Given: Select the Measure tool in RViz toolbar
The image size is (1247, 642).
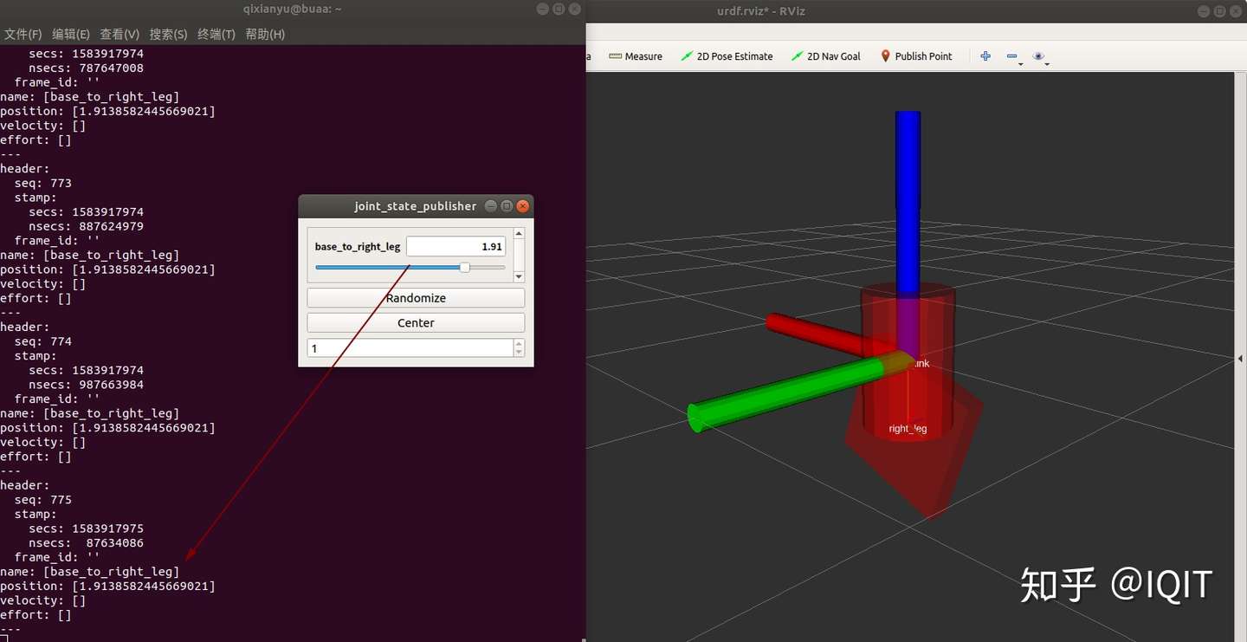Looking at the screenshot, I should tap(636, 56).
